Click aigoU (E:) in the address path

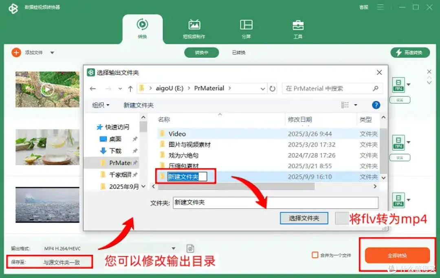click(169, 88)
